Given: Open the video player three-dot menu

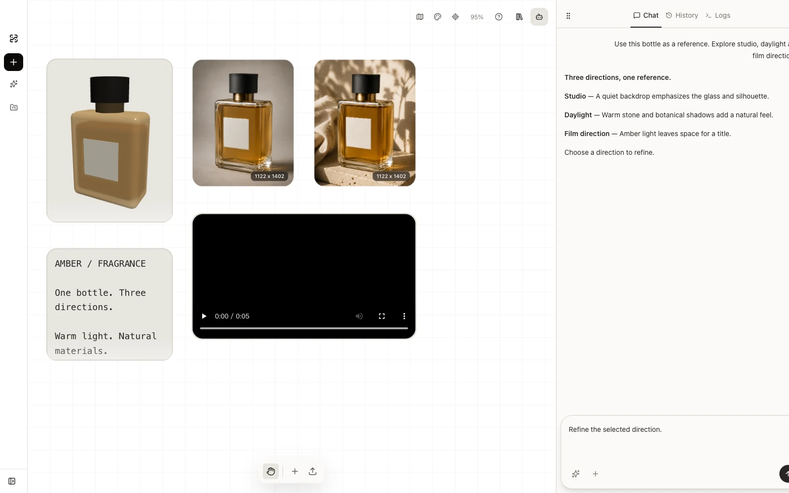Looking at the screenshot, I should pyautogui.click(x=404, y=316).
